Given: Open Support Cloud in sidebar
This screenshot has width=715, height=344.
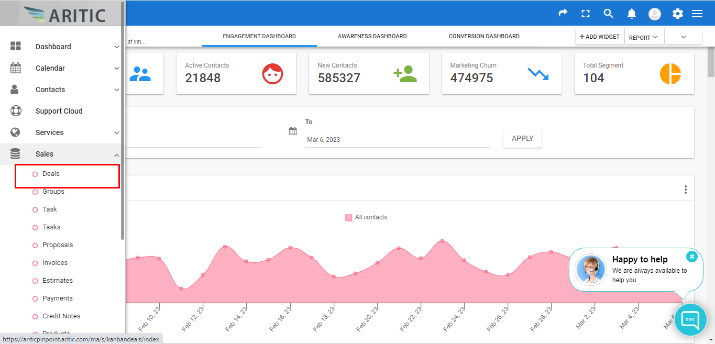Looking at the screenshot, I should 59,111.
